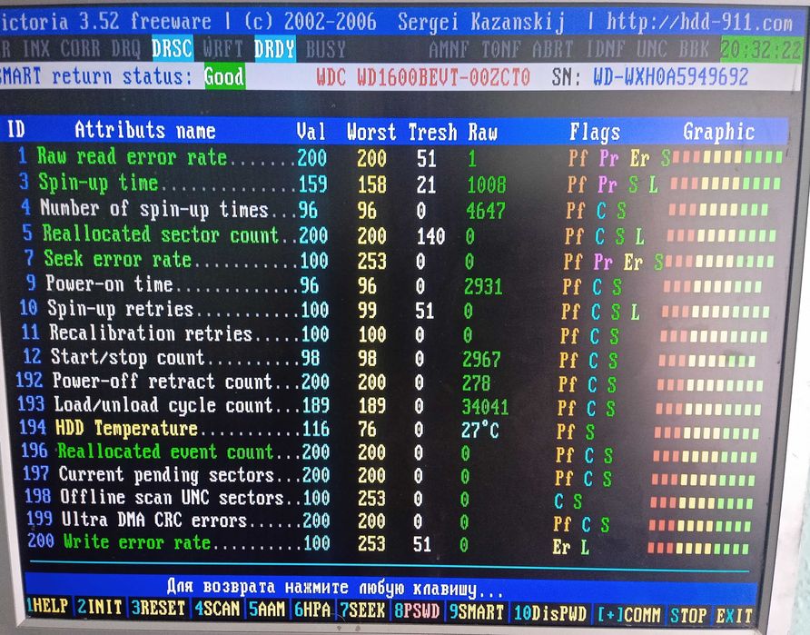The image size is (810, 635).
Task: Click the green Good SMART status
Action: [224, 76]
